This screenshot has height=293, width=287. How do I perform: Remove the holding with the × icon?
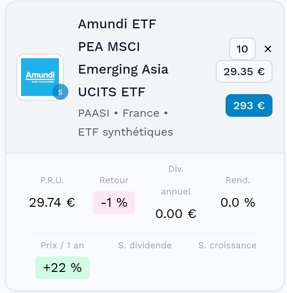pyautogui.click(x=268, y=49)
